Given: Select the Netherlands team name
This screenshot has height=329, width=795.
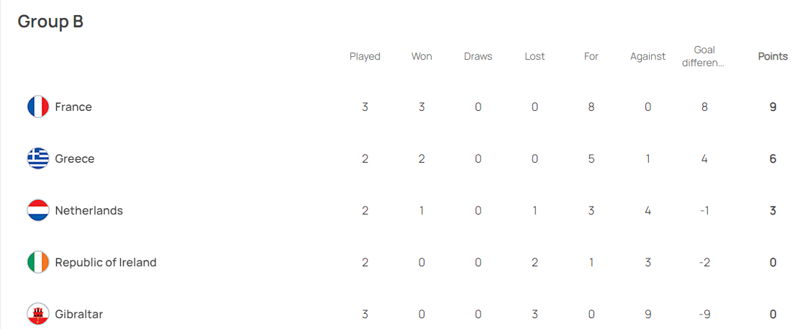Looking at the screenshot, I should point(88,210).
